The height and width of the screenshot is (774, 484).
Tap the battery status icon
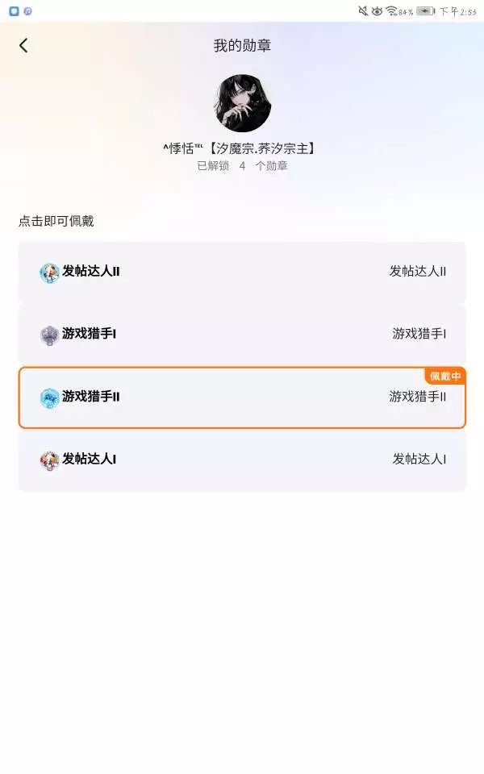click(x=425, y=11)
